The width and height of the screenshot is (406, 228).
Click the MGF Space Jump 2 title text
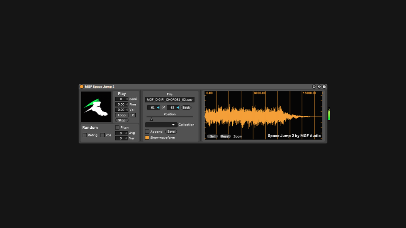(100, 87)
